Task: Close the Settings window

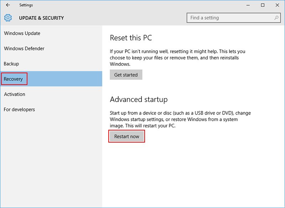Action: [x=277, y=5]
